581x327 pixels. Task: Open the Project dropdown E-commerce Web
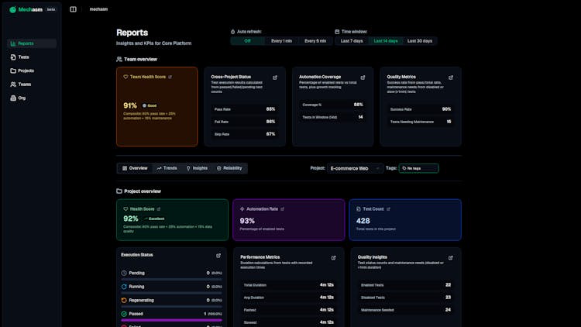[x=355, y=168]
